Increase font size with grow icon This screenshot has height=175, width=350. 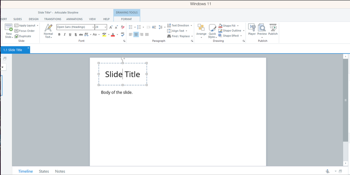[111, 27]
